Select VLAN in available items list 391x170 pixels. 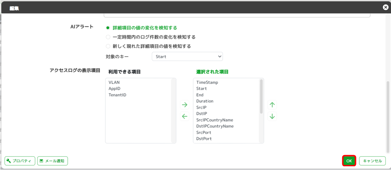pyautogui.click(x=114, y=83)
